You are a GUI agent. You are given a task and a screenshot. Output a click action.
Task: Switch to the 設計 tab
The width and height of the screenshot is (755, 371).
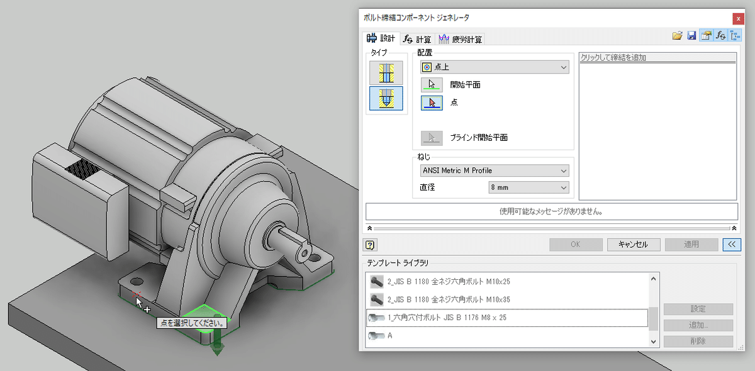coord(381,38)
